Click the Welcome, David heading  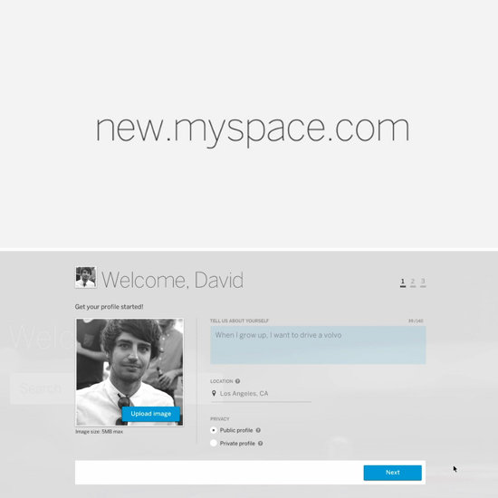(x=172, y=280)
